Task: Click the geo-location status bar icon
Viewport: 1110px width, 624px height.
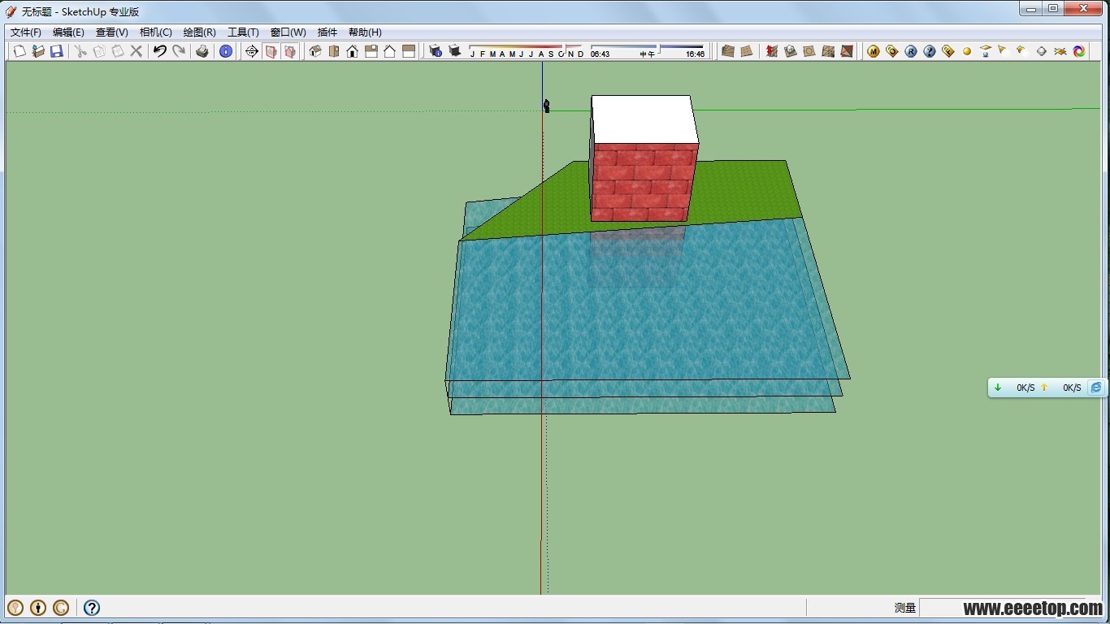Action: 15,608
